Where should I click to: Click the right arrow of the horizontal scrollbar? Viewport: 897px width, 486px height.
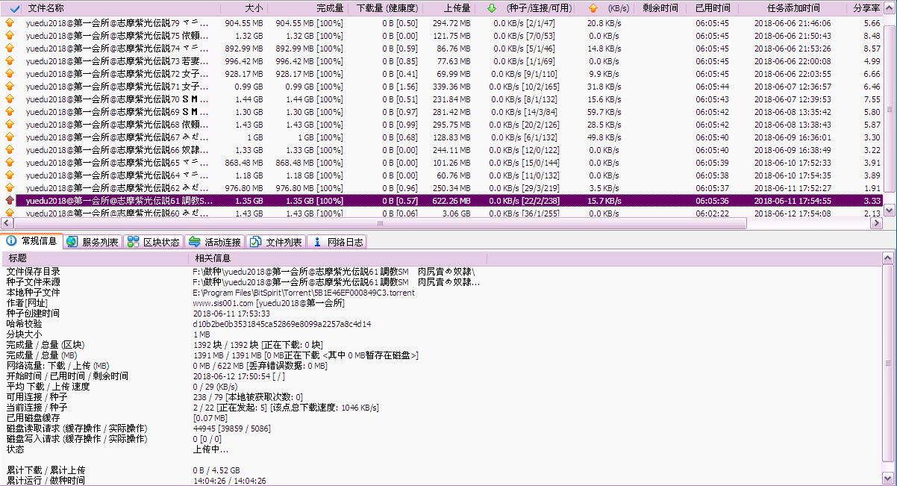(878, 223)
